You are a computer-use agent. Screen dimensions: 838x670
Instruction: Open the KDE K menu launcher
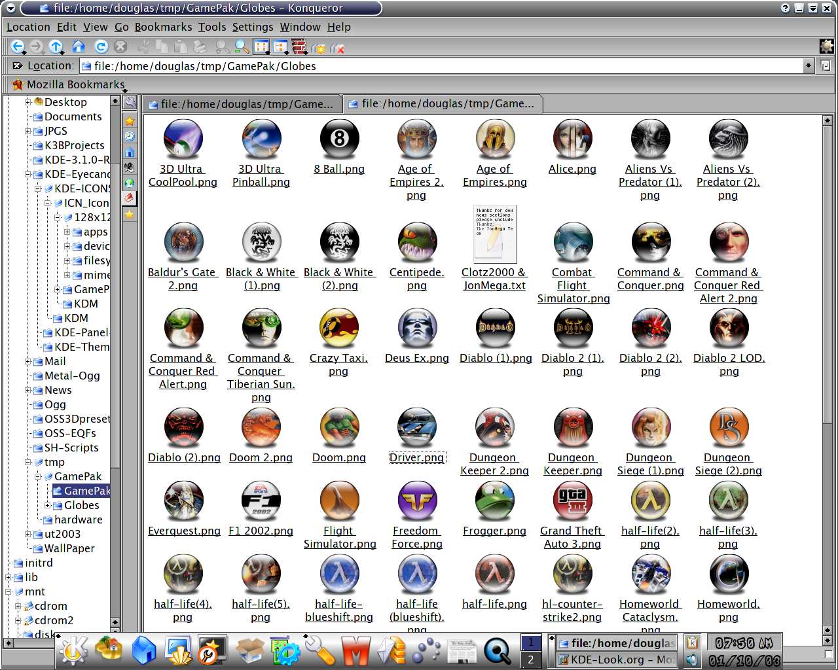[x=74, y=650]
